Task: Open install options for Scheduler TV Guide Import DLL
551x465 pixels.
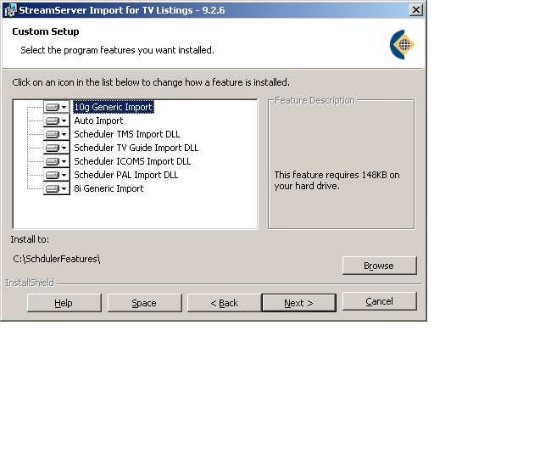Action: tap(57, 148)
